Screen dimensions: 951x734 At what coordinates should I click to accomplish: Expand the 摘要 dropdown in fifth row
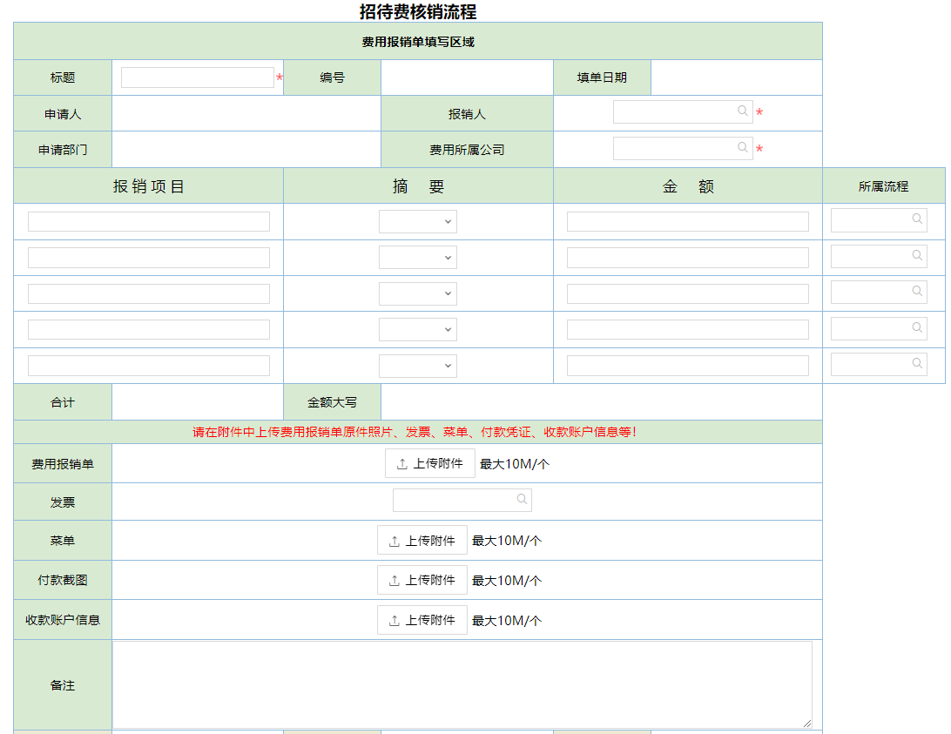(418, 366)
